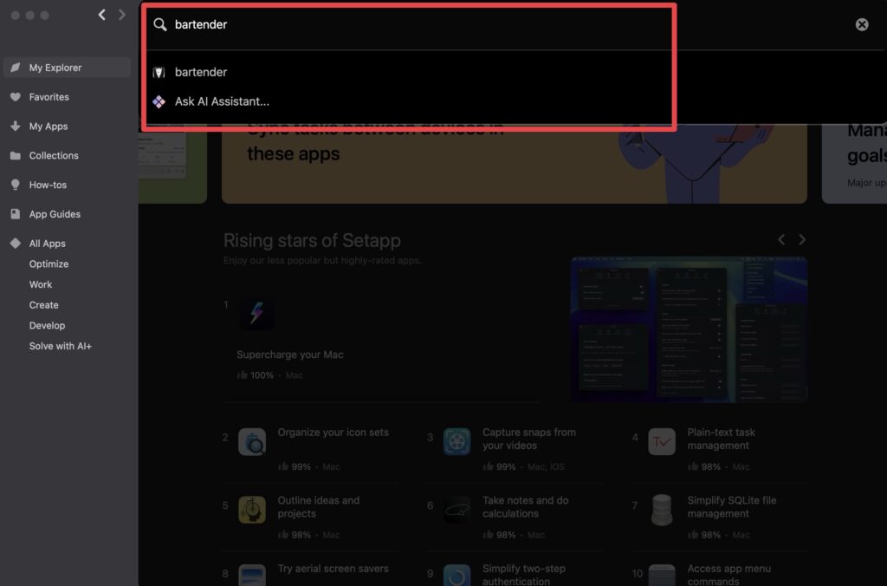Open the lightning bolt app ranked first

256,312
